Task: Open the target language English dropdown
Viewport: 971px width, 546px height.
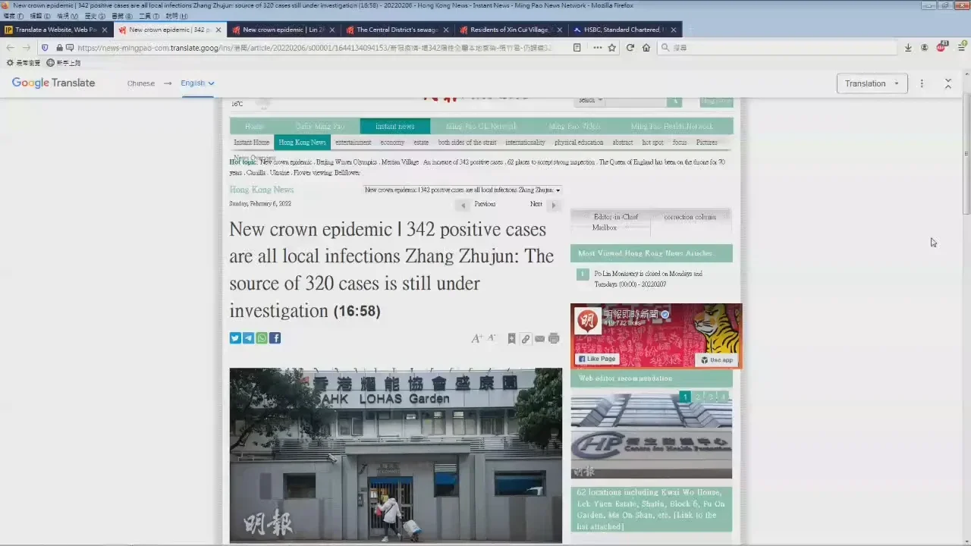Action: [197, 83]
